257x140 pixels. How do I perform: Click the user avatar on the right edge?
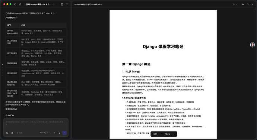[x=253, y=45]
